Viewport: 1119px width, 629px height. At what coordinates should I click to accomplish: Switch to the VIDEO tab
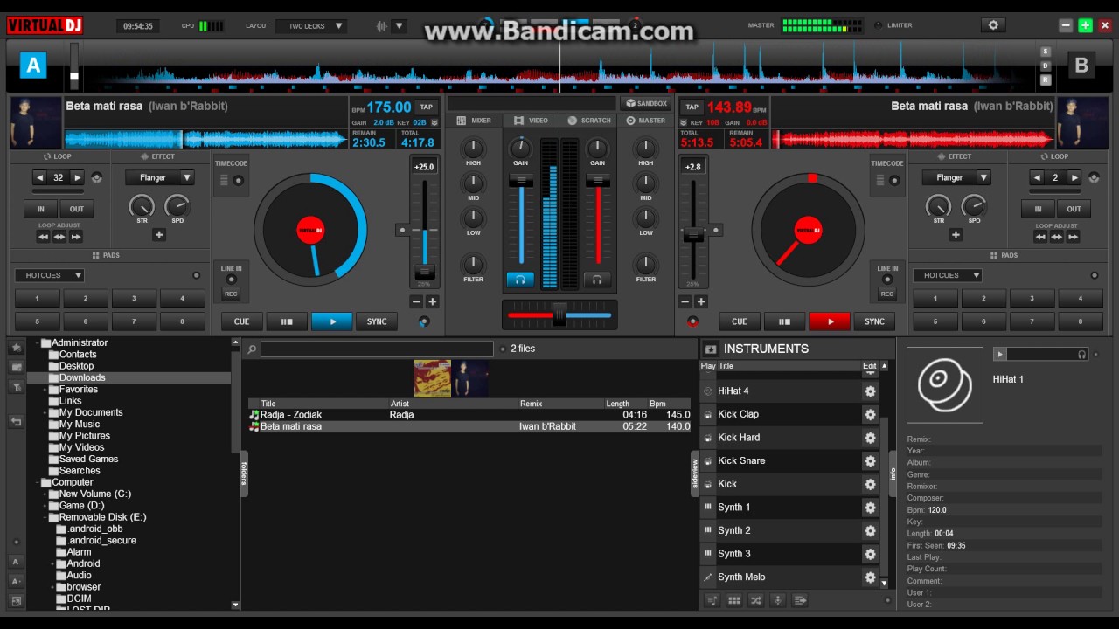pos(532,121)
